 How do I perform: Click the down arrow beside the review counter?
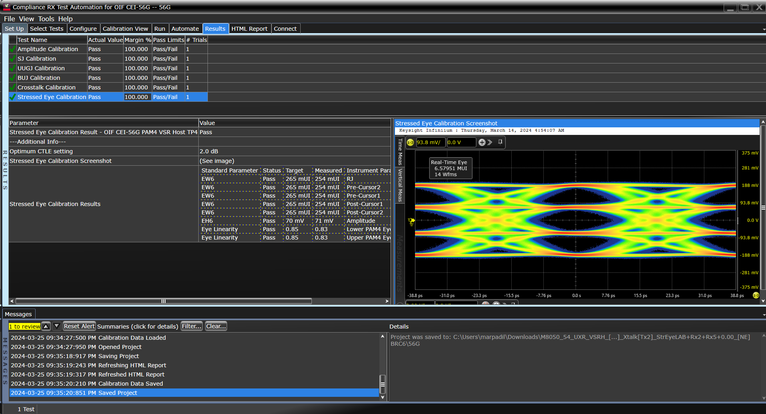56,326
